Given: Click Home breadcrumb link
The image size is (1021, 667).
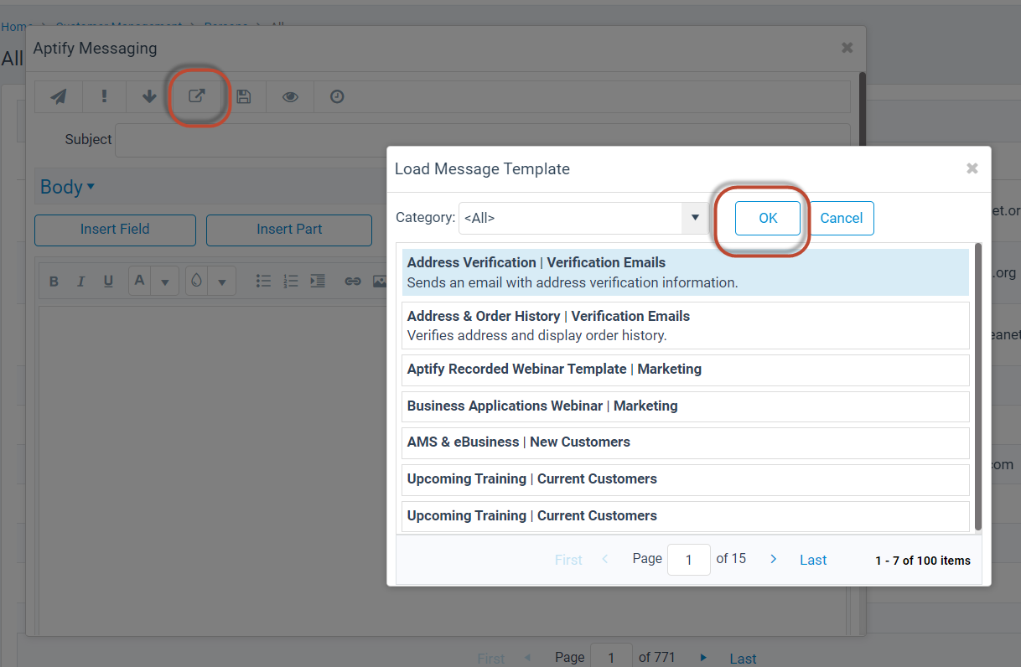Looking at the screenshot, I should pos(16,27).
